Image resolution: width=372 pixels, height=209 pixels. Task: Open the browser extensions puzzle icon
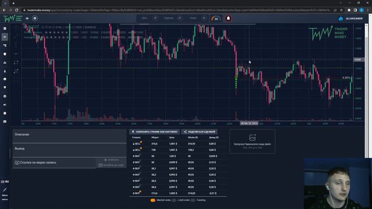coord(349,10)
